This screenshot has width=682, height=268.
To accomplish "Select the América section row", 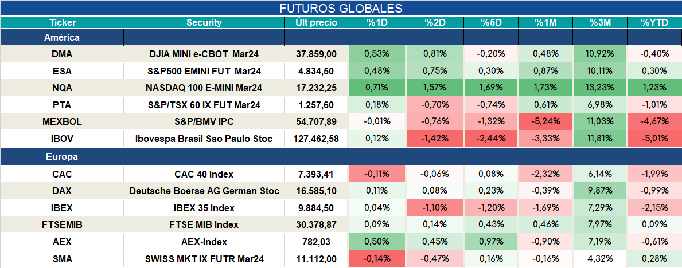I will [341, 38].
